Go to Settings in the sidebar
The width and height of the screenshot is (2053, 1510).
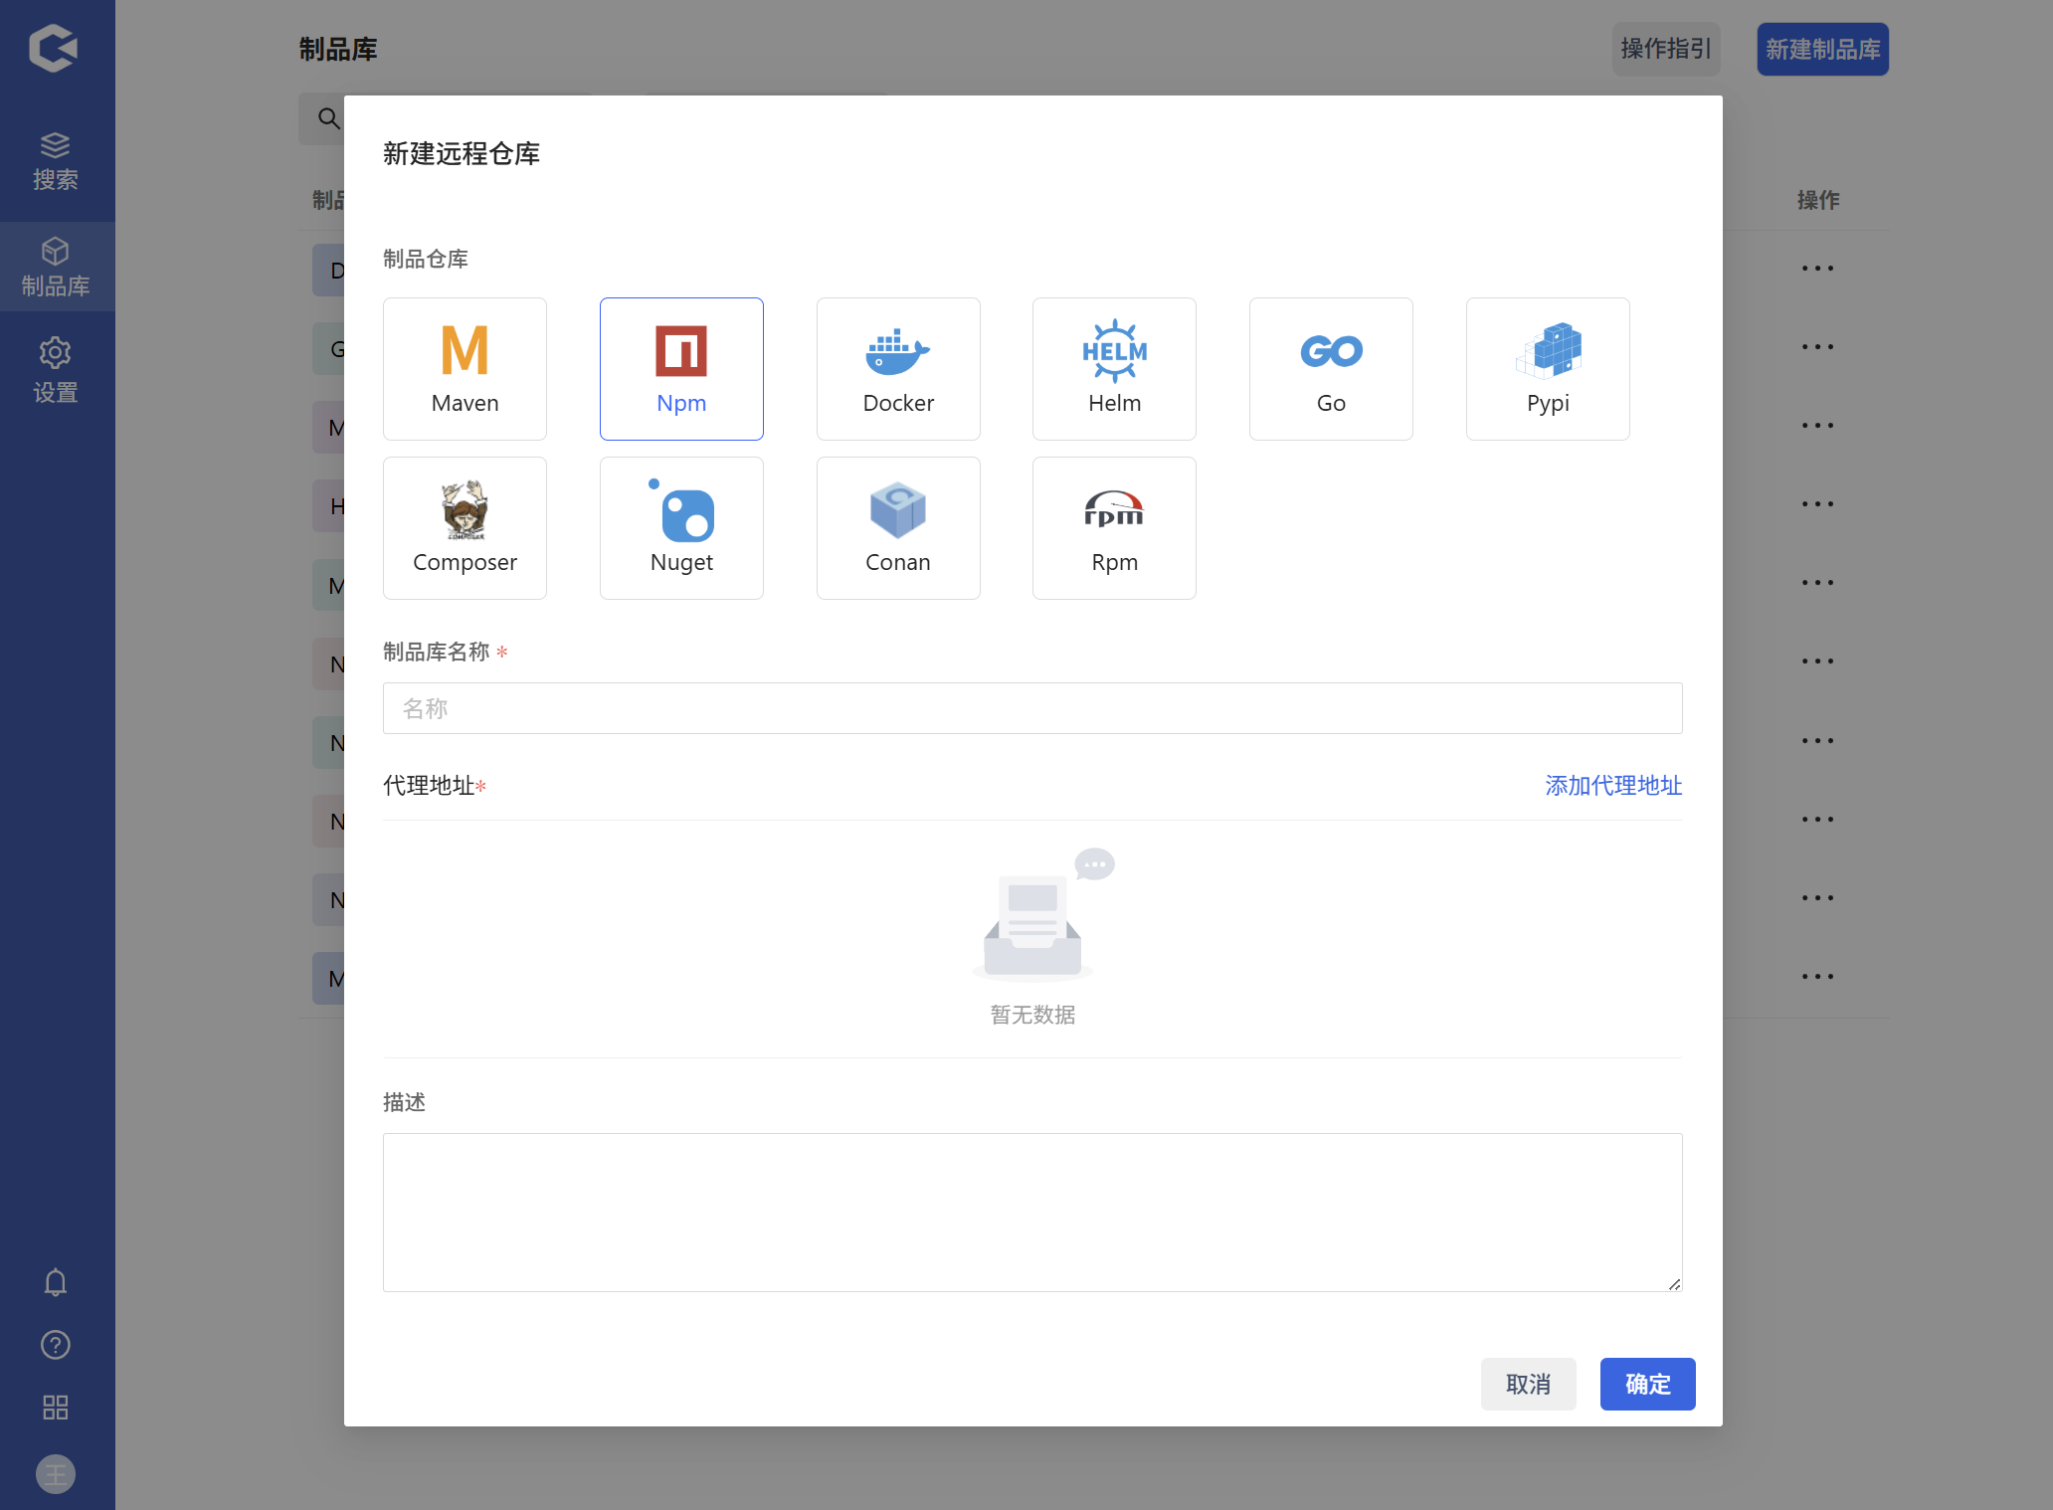pyautogui.click(x=56, y=370)
